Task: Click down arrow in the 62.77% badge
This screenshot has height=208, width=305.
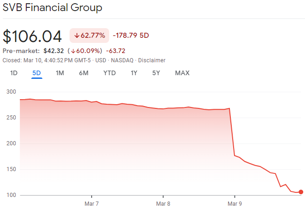Action: click(76, 36)
